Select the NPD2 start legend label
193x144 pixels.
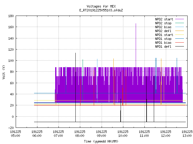(164, 19)
